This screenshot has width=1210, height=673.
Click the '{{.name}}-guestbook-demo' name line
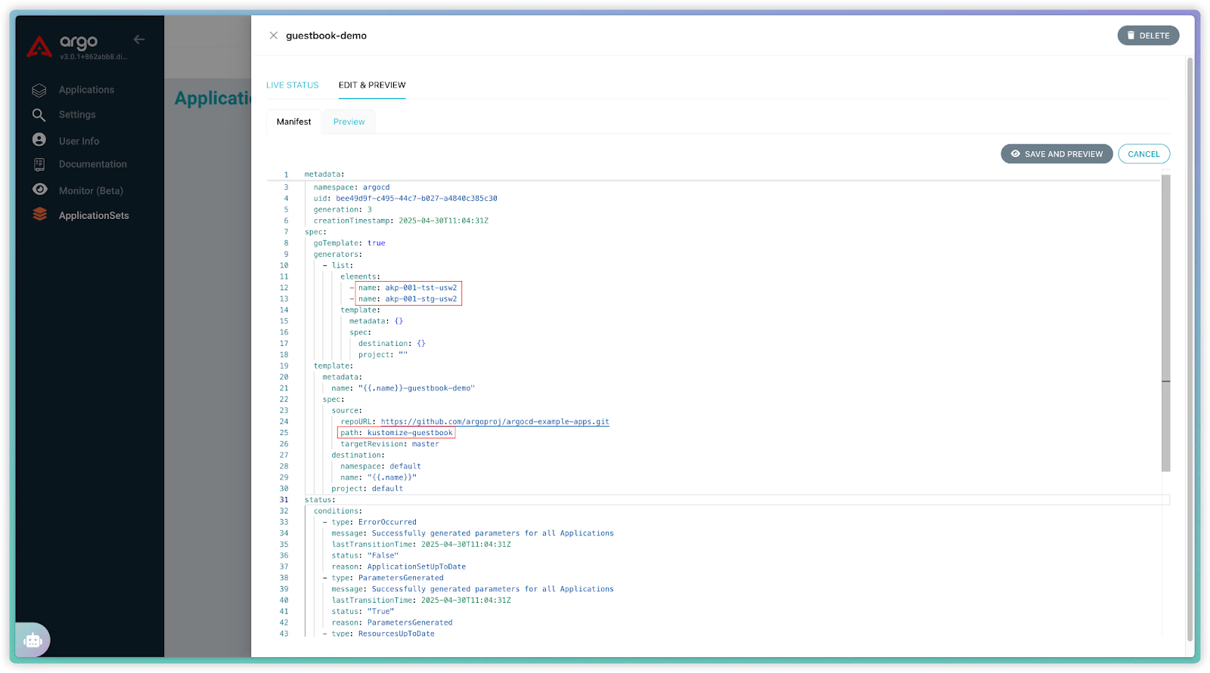[403, 388]
